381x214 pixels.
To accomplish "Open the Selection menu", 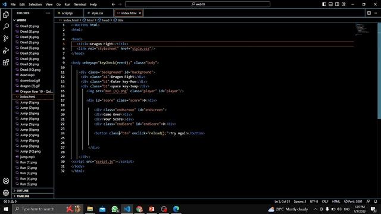I will 35,4.
